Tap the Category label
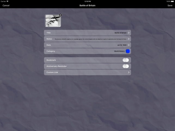Viewport: 175px width, 131px height. (x=51, y=51)
